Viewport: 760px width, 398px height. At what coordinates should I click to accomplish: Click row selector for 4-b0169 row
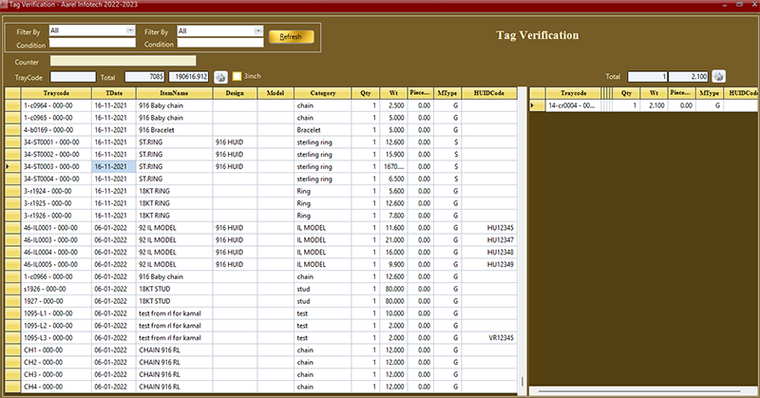[13, 130]
